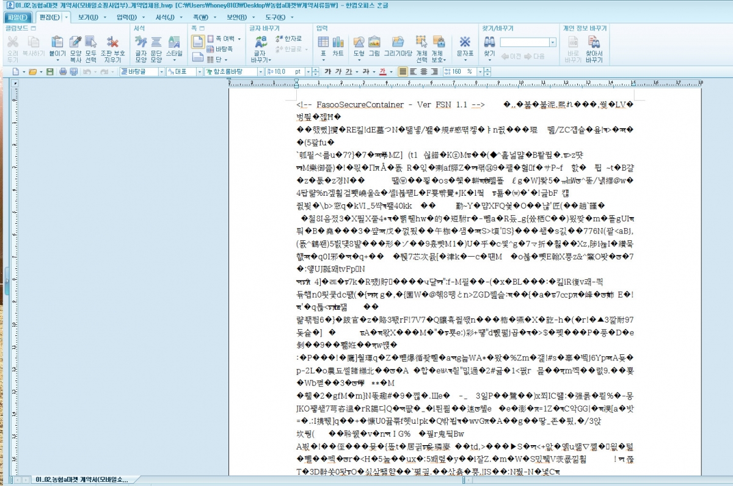Image resolution: width=733 pixels, height=486 pixels.
Task: Toggle underline 가 formatting
Action: (x=349, y=72)
